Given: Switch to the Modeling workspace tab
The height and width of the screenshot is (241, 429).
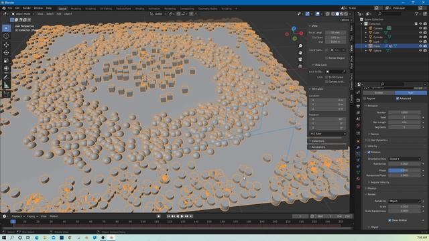Looking at the screenshot, I should [x=76, y=9].
